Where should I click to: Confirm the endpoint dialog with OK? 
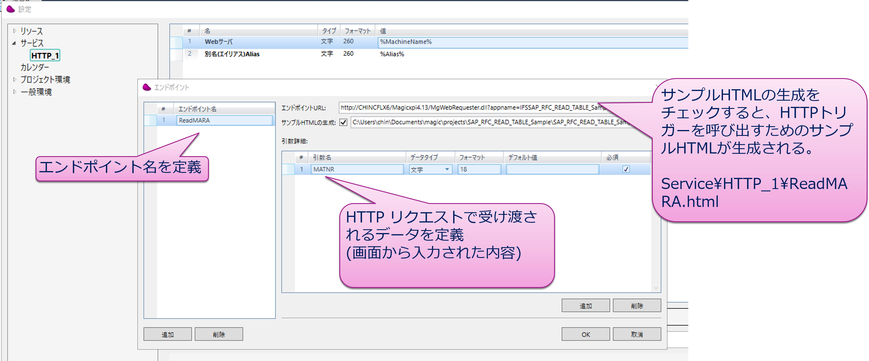point(586,334)
